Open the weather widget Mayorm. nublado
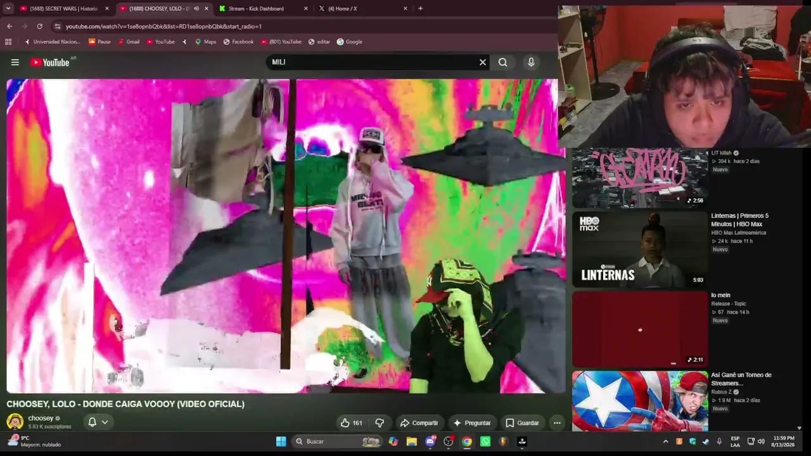The height and width of the screenshot is (456, 811). point(35,441)
